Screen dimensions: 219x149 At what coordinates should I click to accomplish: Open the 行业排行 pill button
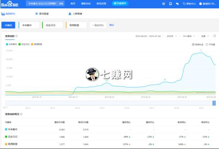120,3
